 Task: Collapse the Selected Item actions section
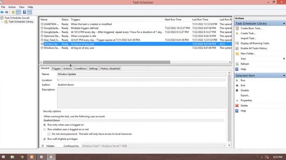[284, 76]
